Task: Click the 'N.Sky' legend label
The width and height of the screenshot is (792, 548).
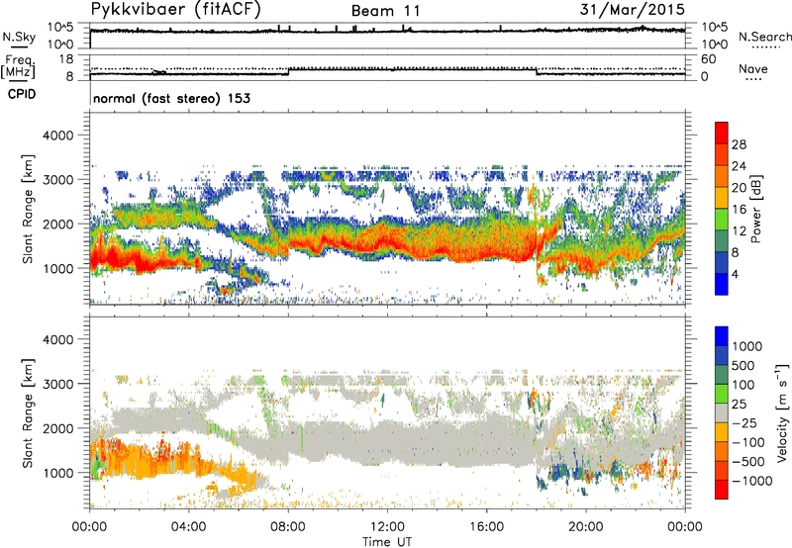Action: coord(19,38)
